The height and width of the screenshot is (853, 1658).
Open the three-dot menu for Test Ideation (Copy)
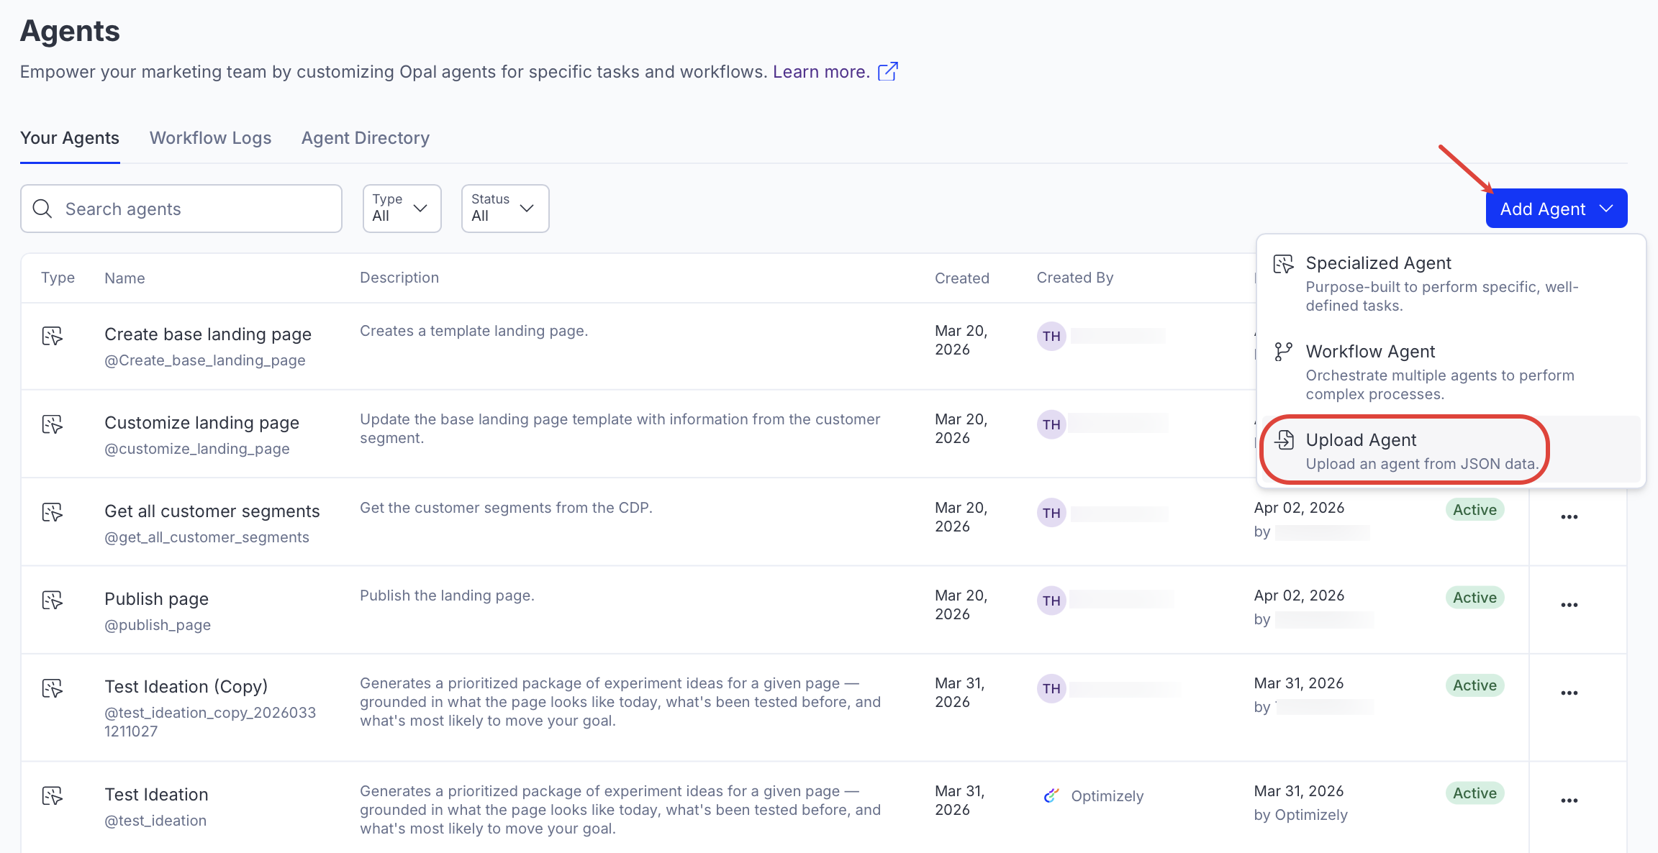pyautogui.click(x=1569, y=693)
